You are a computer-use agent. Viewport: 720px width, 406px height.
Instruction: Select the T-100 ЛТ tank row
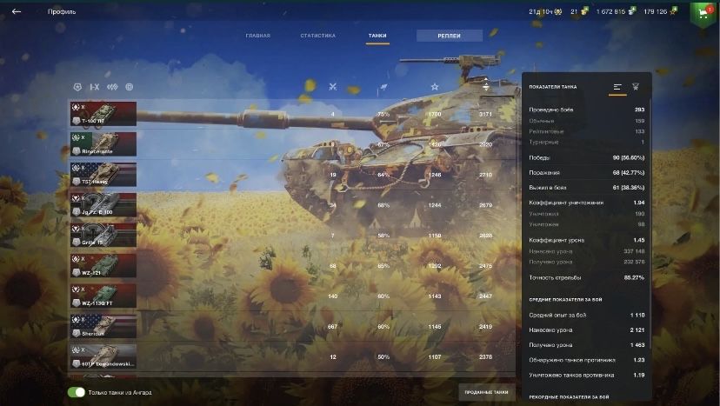291,114
